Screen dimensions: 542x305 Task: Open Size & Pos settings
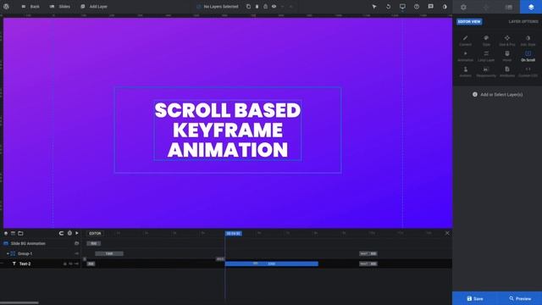(507, 41)
